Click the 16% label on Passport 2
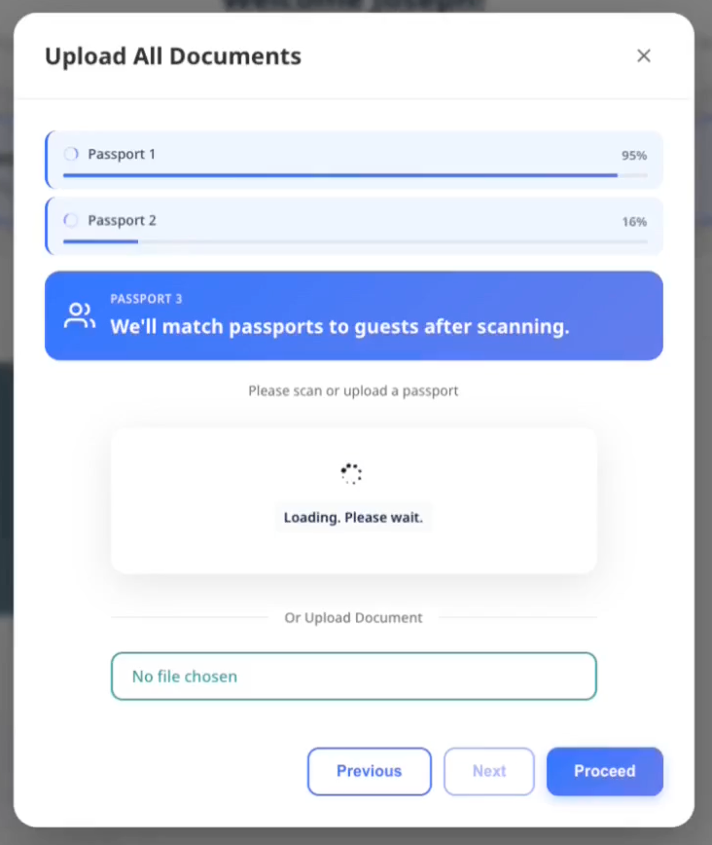 pyautogui.click(x=634, y=221)
